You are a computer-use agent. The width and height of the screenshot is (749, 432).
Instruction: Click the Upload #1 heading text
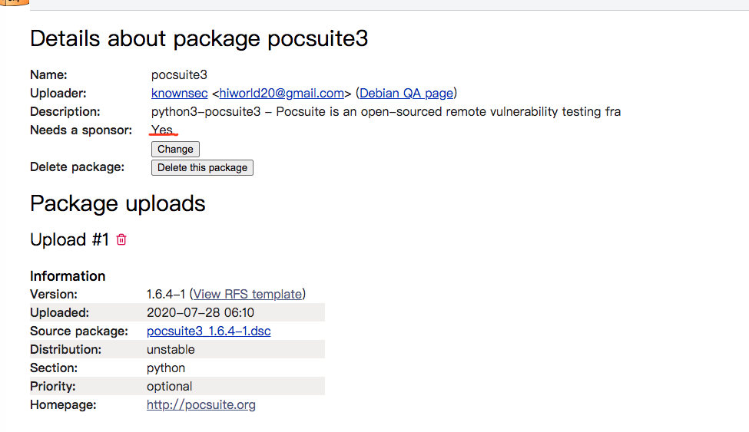coord(69,239)
